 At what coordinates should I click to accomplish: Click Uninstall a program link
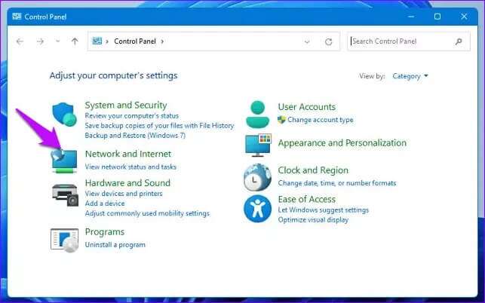coord(115,245)
